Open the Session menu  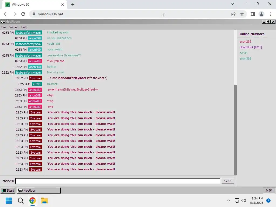pyautogui.click(x=13, y=27)
